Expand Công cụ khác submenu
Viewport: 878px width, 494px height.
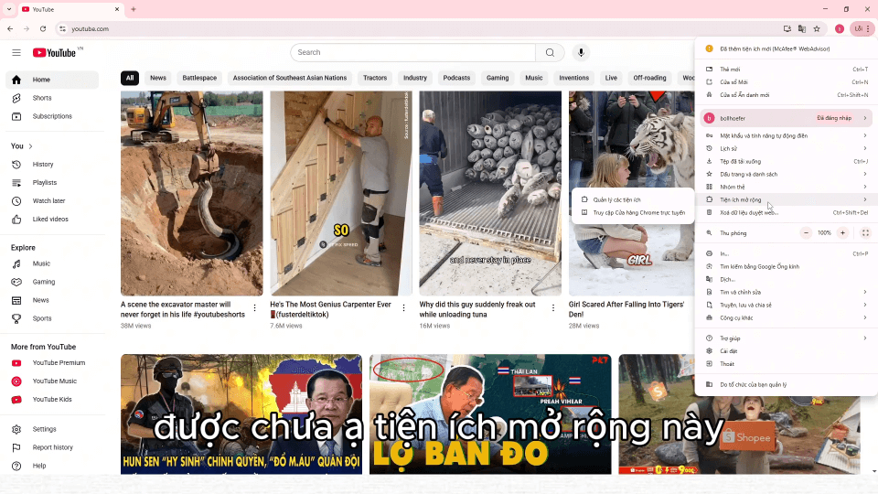coord(787,318)
